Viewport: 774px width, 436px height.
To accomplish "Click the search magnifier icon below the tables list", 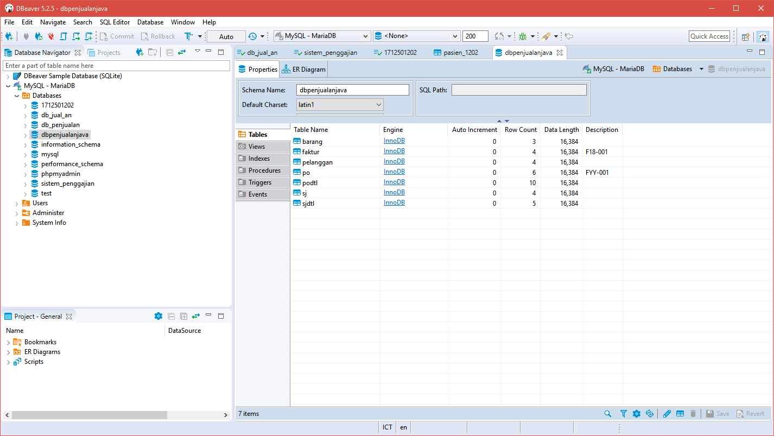I will (608, 414).
